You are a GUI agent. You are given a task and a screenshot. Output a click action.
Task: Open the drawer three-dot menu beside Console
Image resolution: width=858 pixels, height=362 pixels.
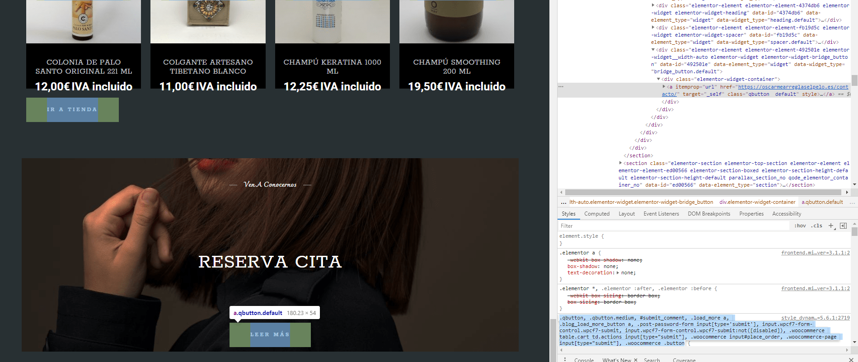pos(565,360)
